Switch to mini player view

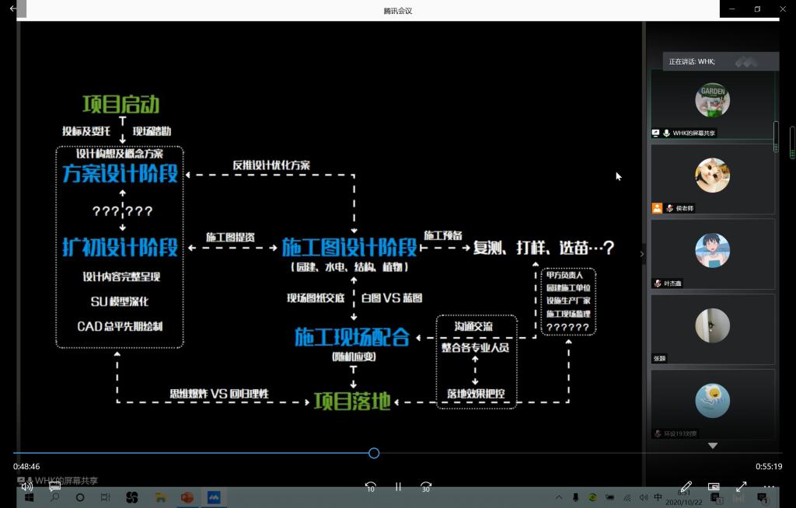[x=714, y=487]
